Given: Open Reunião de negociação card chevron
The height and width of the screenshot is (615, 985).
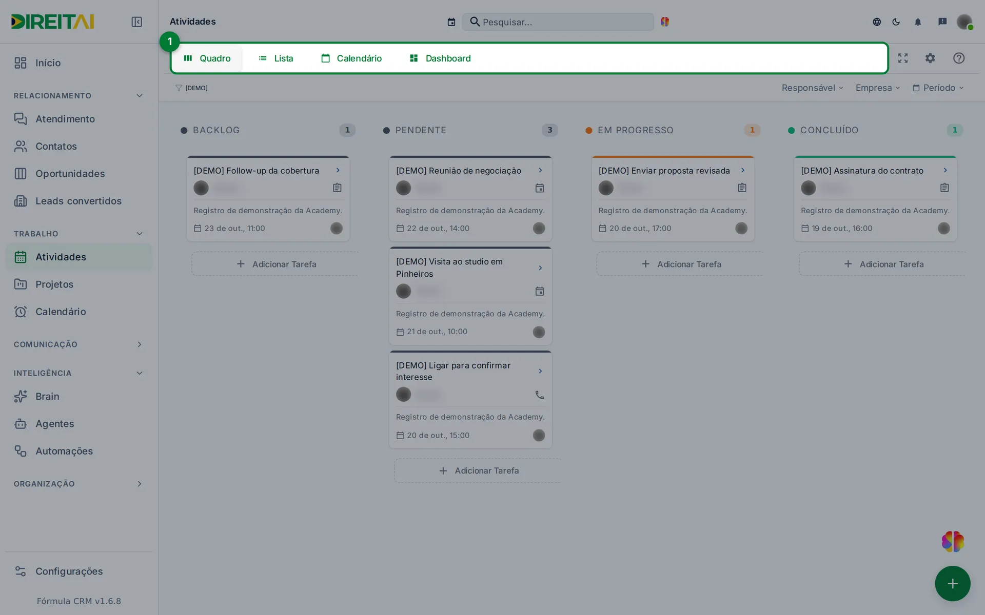Looking at the screenshot, I should pos(540,170).
